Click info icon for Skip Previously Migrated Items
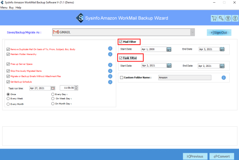The height and width of the screenshot is (160, 239). (110, 71)
